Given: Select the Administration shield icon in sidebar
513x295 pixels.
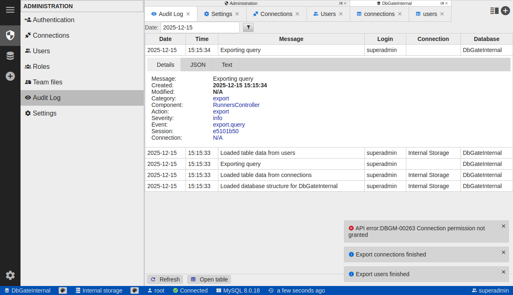Looking at the screenshot, I should (10, 35).
